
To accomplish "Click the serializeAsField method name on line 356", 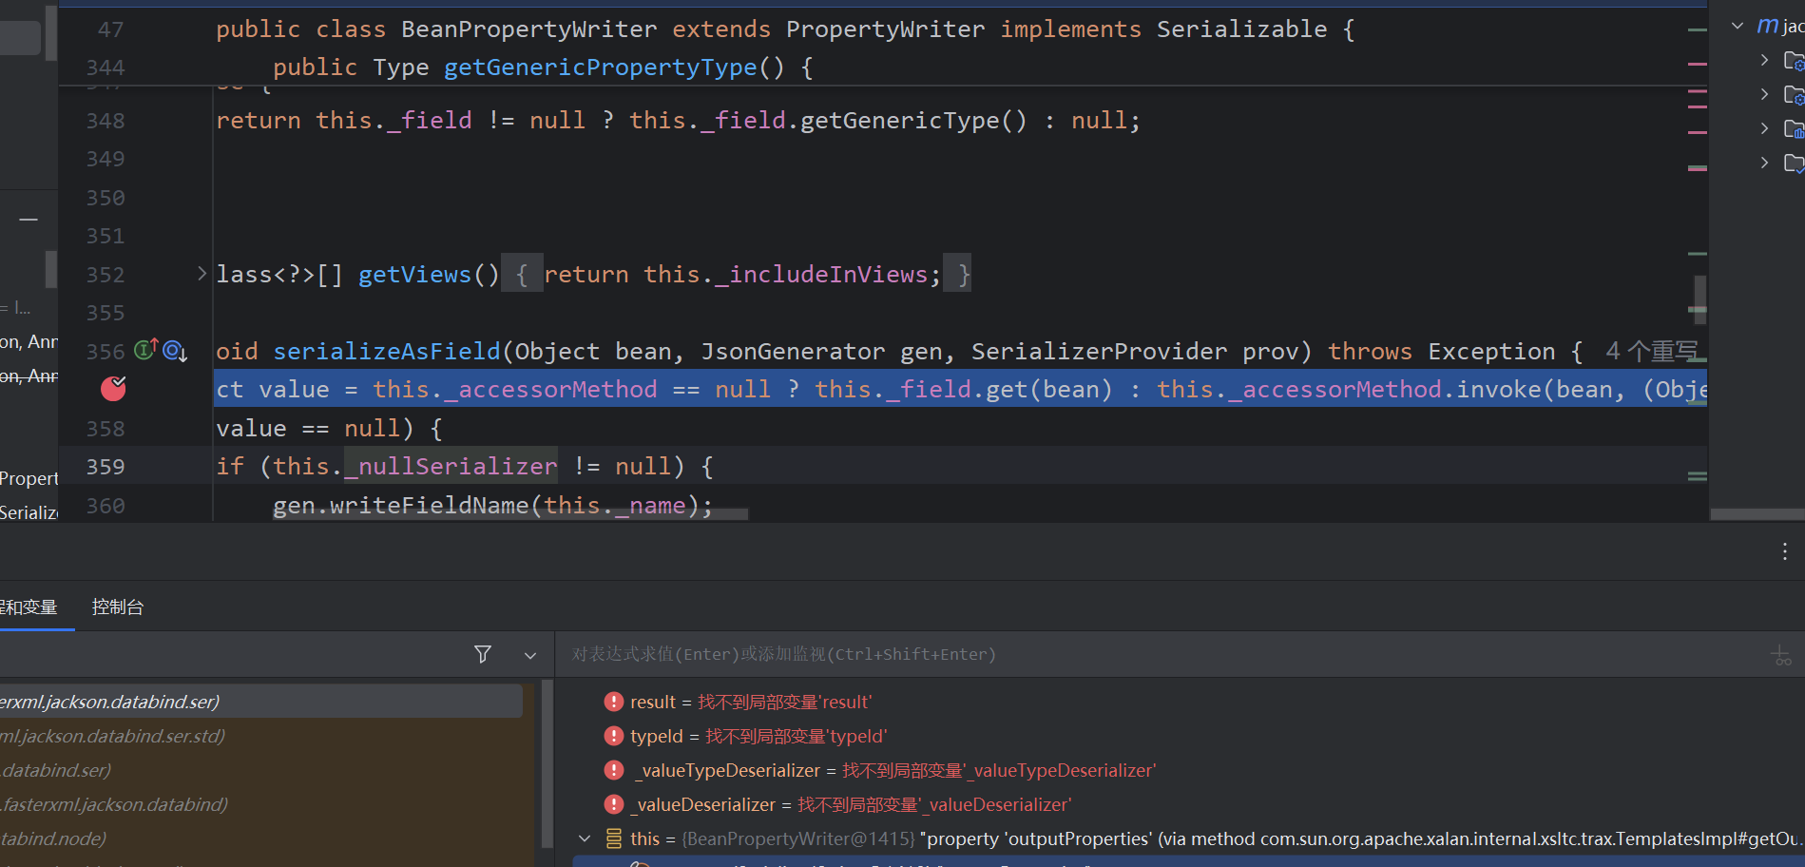I will tap(387, 352).
